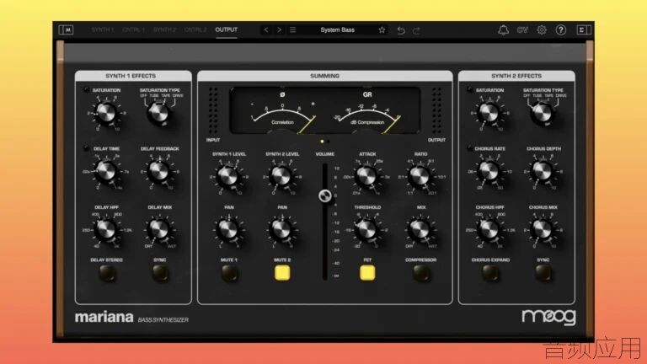This screenshot has width=647, height=364.
Task: Switch to CNTRL 1 tab
Action: tap(133, 29)
